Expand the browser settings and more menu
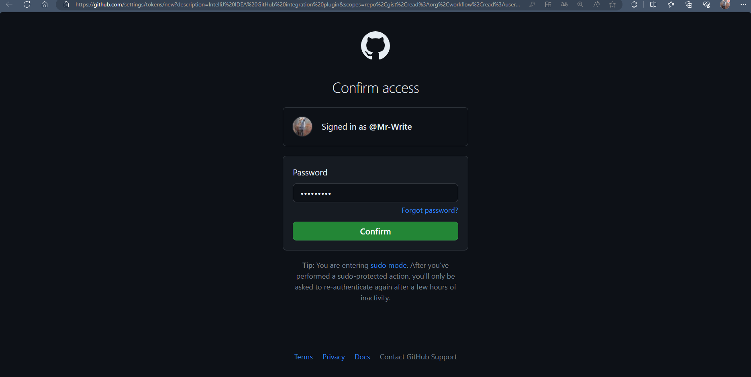751x377 pixels. (x=743, y=4)
